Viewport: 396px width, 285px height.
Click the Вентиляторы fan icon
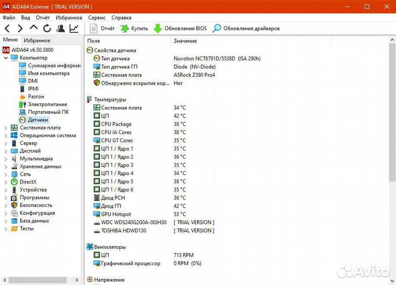(90, 247)
